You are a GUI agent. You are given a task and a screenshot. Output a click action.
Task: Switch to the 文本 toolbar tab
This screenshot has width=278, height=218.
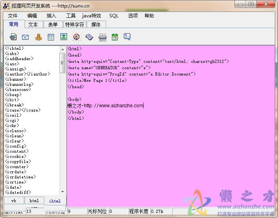point(33,25)
